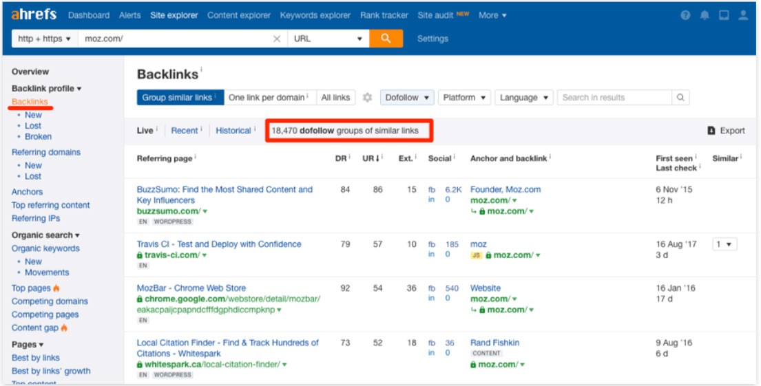This screenshot has width=761, height=386.
Task: Collapse the Organic search sidebar section
Action: 45,235
